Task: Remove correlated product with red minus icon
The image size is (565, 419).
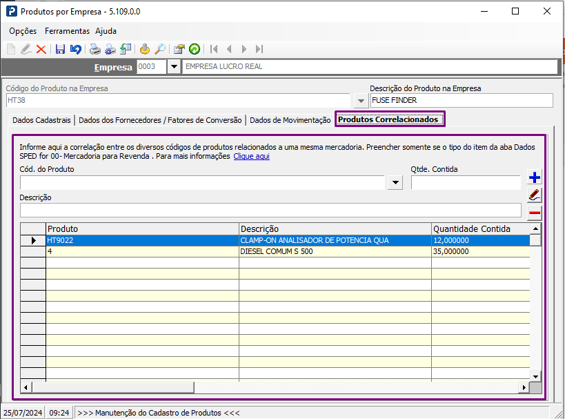Action: point(535,213)
